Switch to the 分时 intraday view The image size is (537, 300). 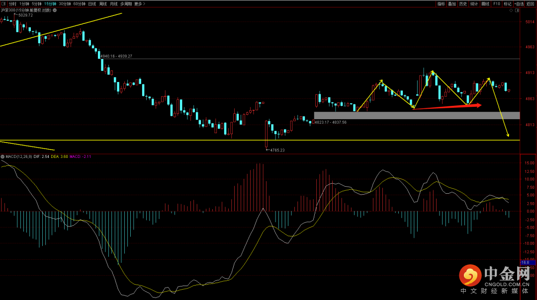[13, 3]
